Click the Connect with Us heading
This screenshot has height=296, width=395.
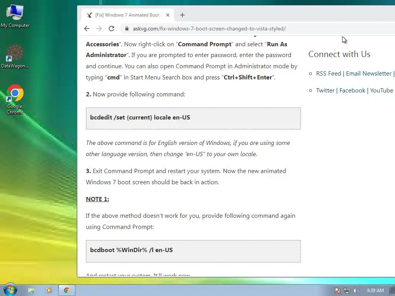[x=339, y=54]
